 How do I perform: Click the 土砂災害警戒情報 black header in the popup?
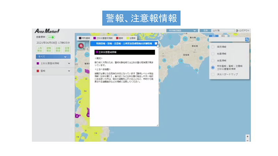125,52
